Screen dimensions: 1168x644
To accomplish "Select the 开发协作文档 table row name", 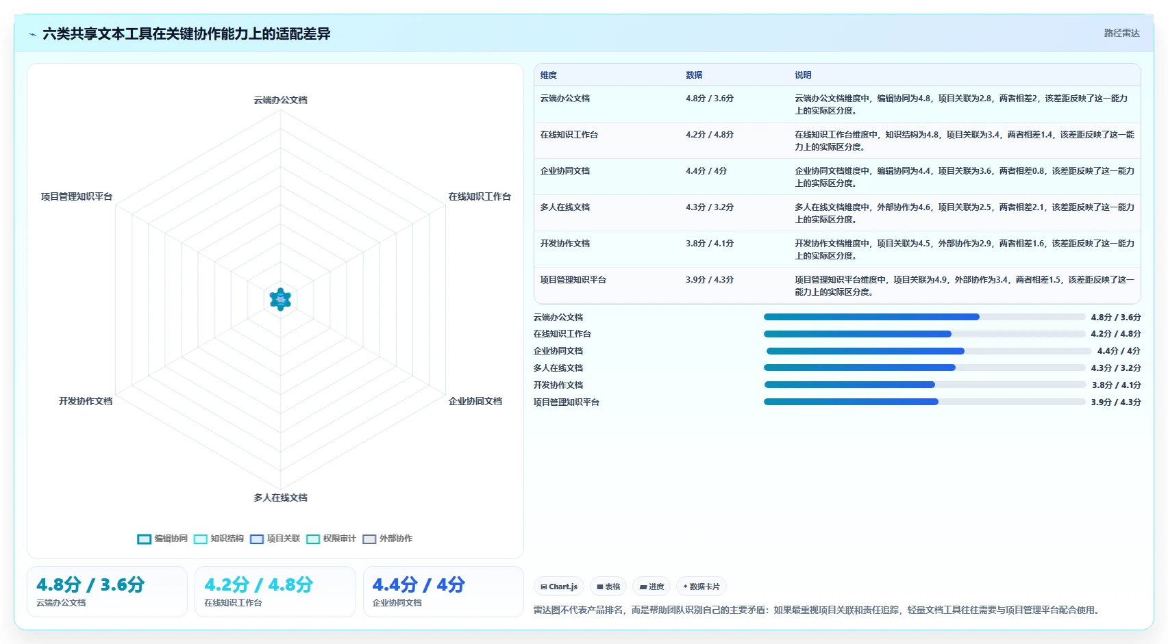I will (x=565, y=244).
